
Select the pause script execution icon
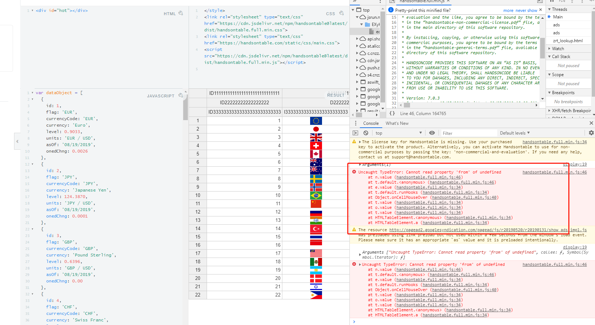[x=552, y=1]
